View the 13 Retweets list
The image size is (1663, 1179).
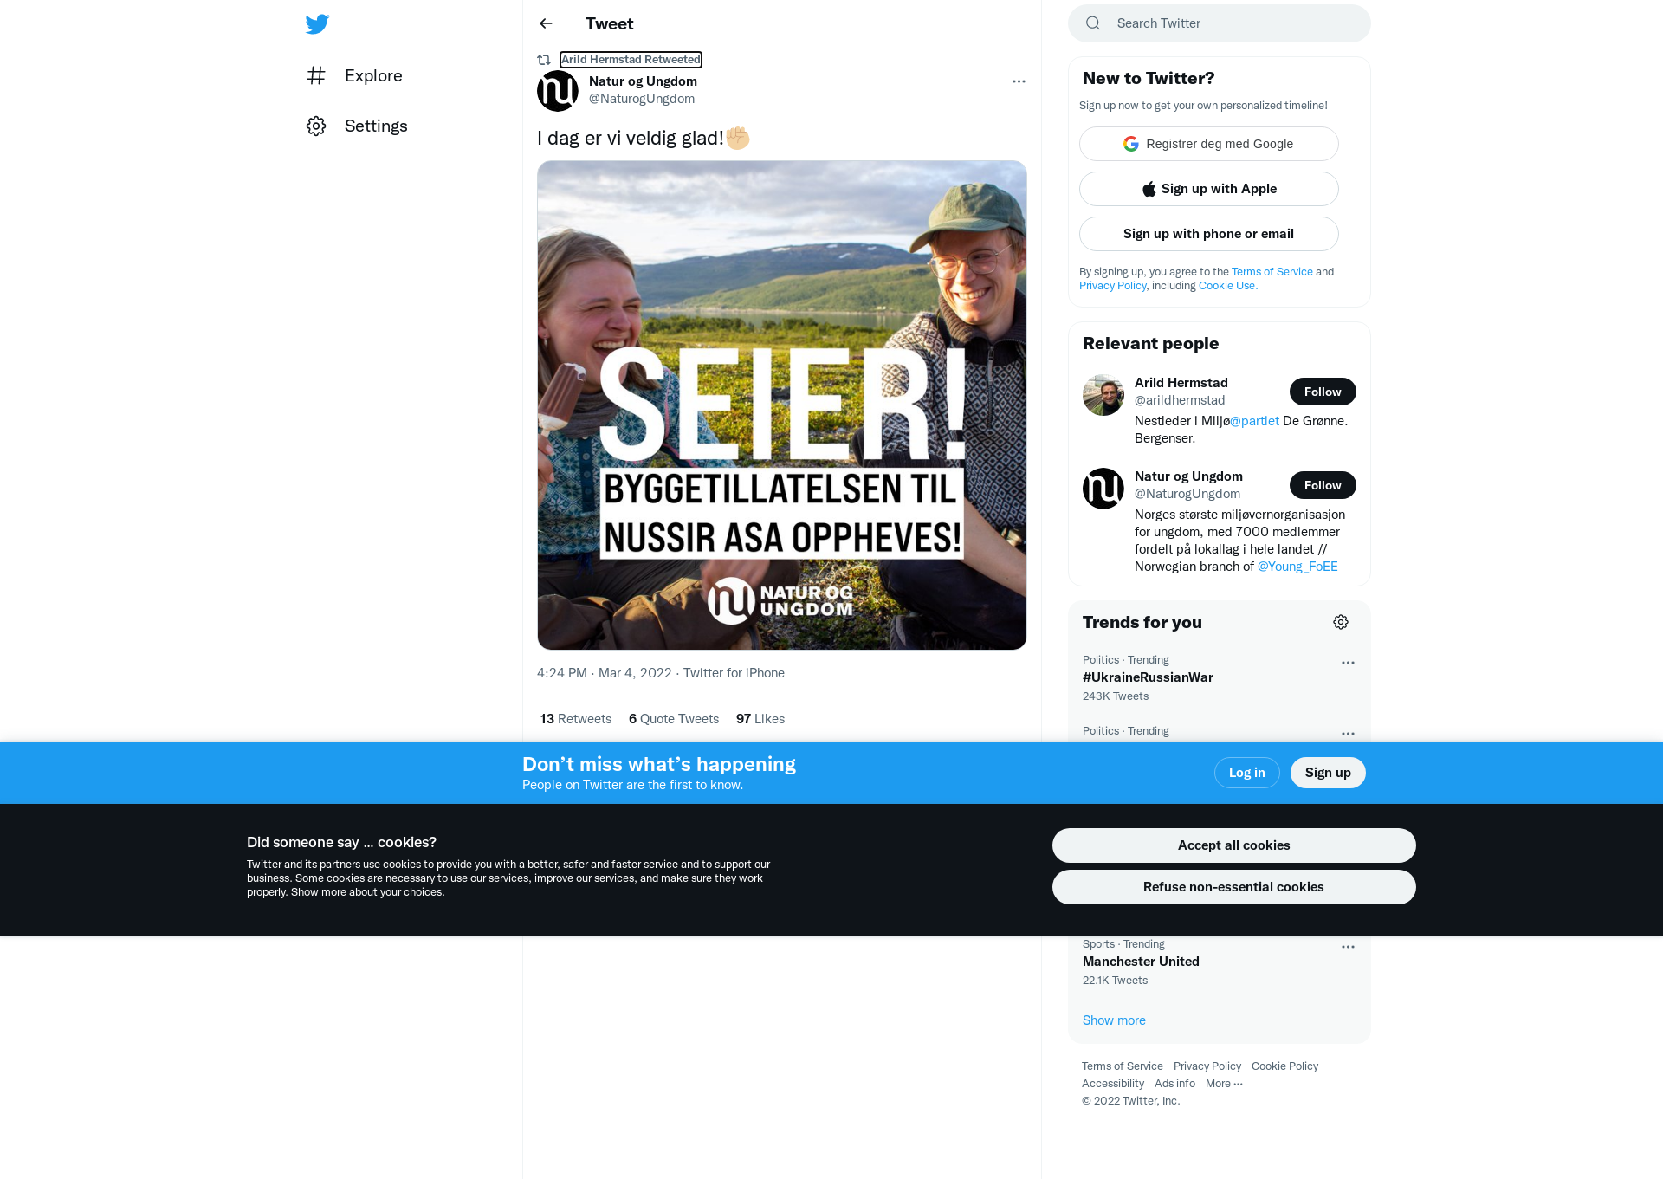pos(576,719)
